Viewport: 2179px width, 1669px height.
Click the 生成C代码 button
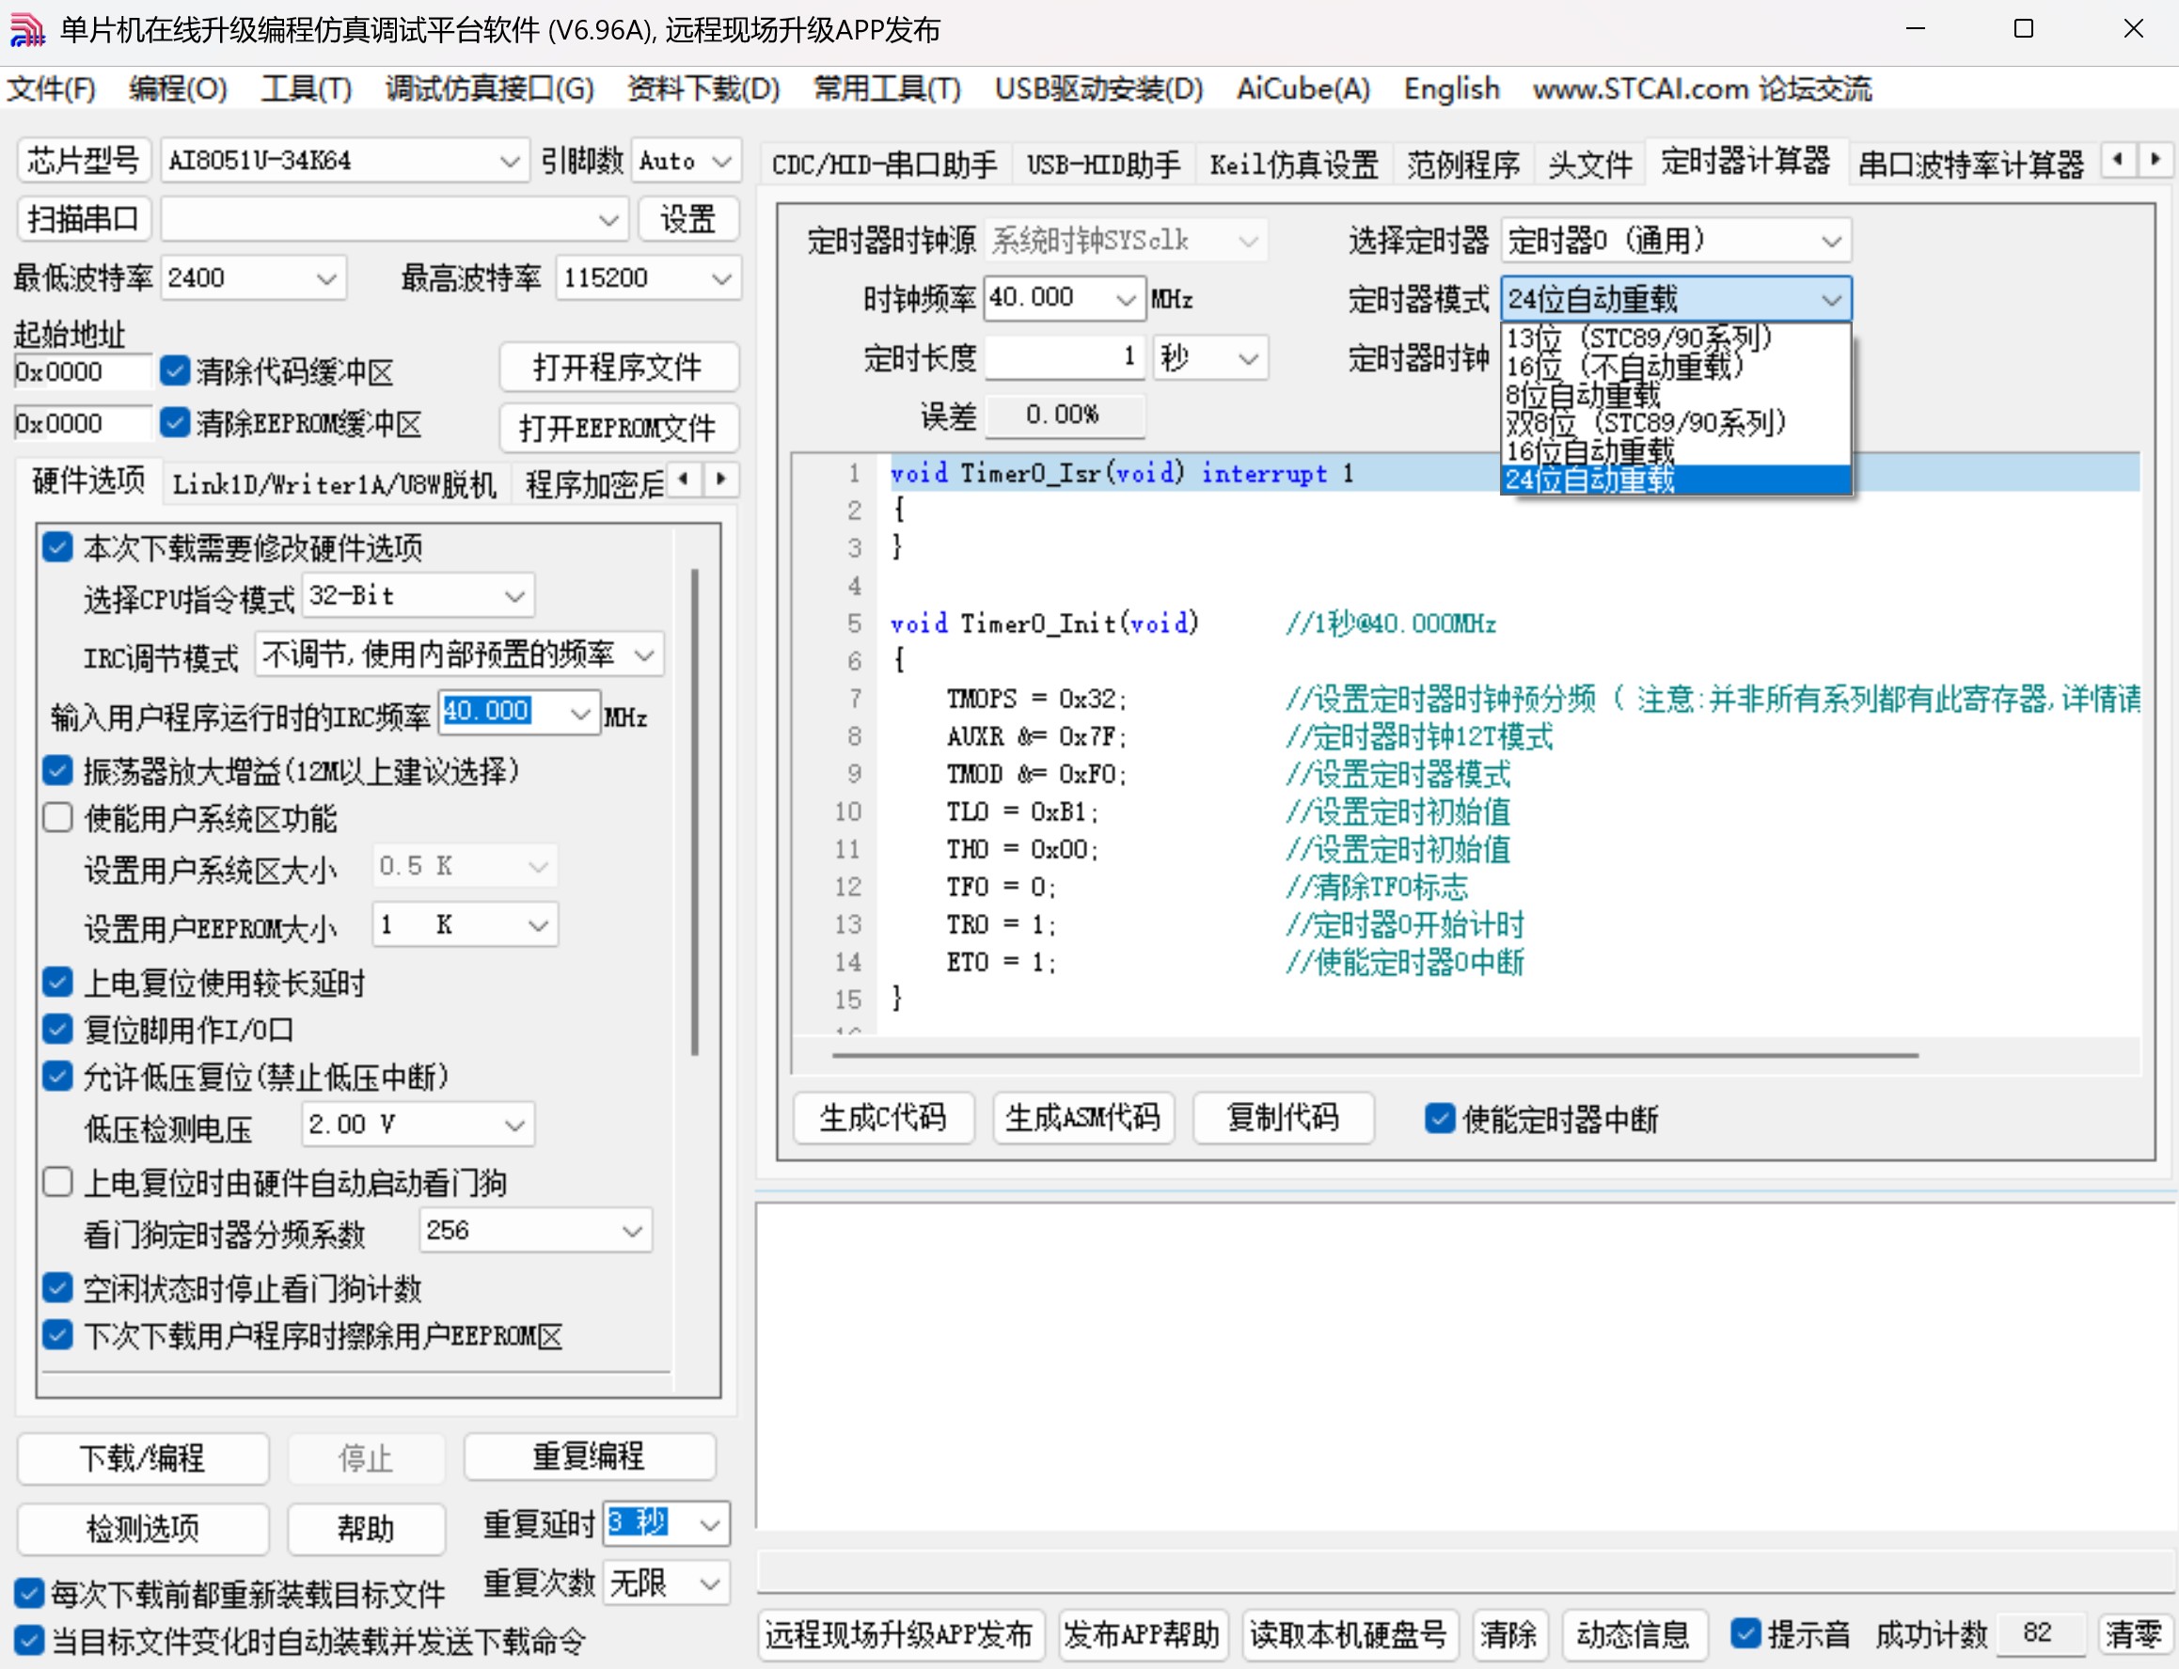pyautogui.click(x=882, y=1118)
